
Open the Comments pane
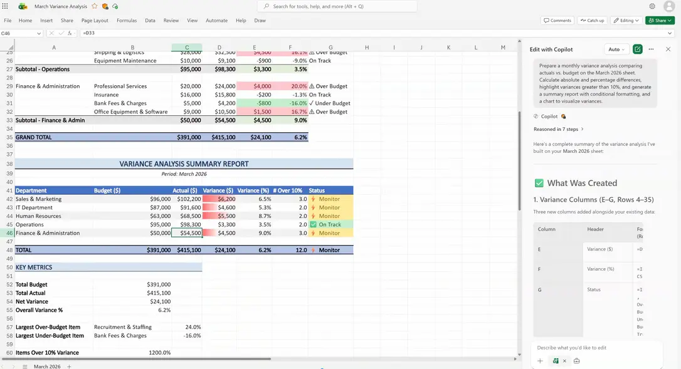[x=557, y=21]
